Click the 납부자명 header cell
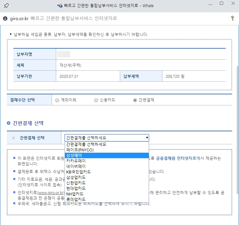Image resolution: width=239 pixels, height=225 pixels. click(x=35, y=54)
